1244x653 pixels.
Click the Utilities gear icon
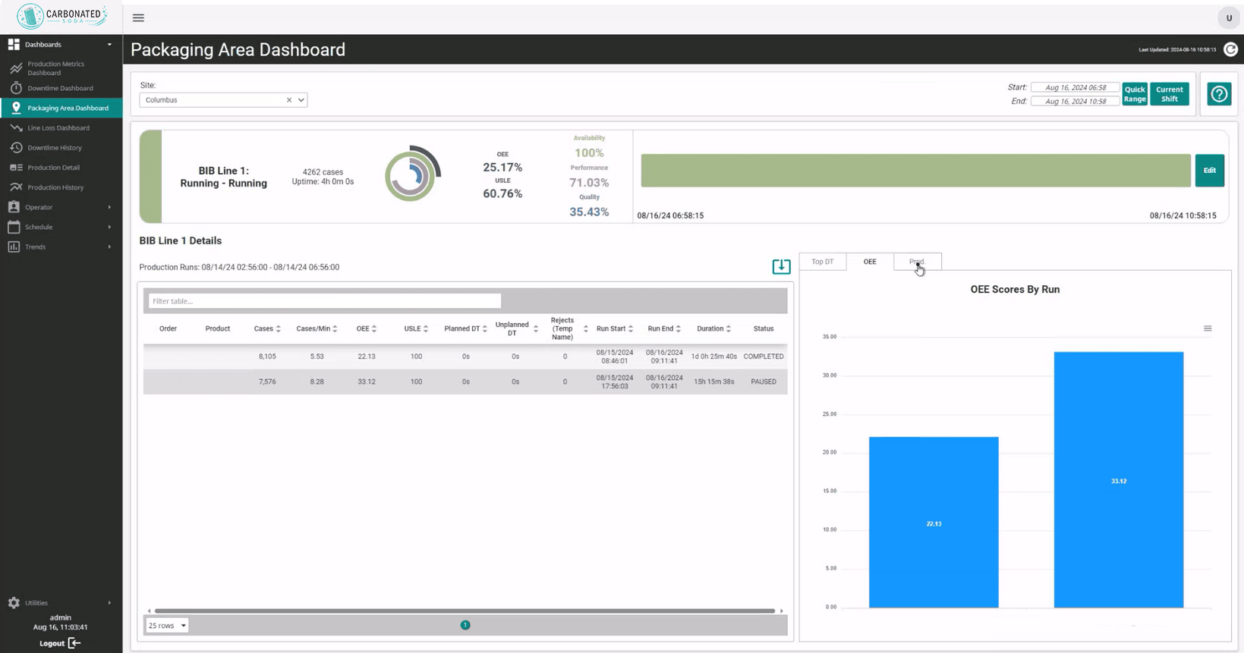point(14,603)
